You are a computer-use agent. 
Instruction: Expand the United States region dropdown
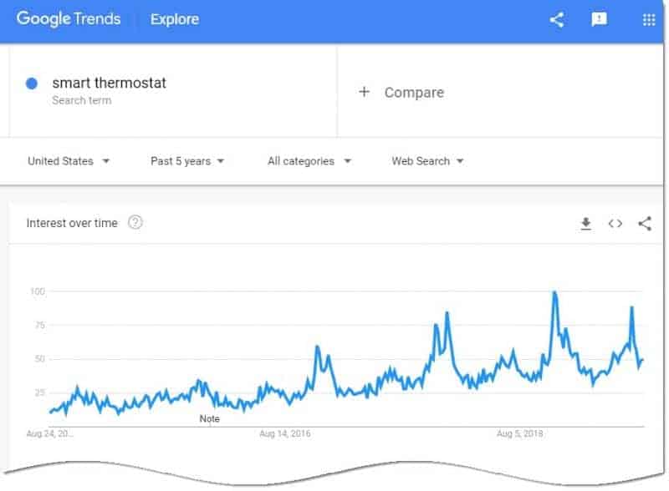[69, 161]
